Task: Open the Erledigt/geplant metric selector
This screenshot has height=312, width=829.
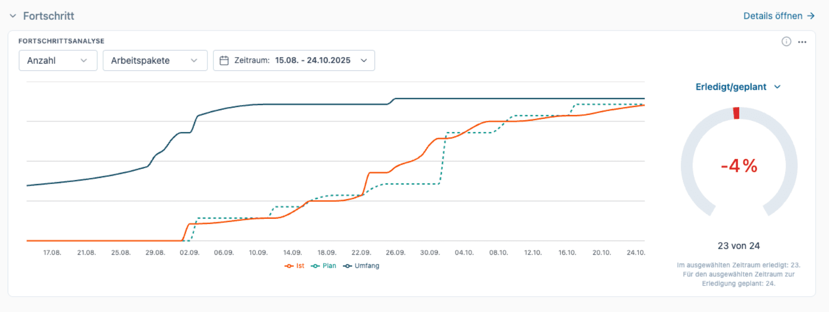Action: point(737,87)
